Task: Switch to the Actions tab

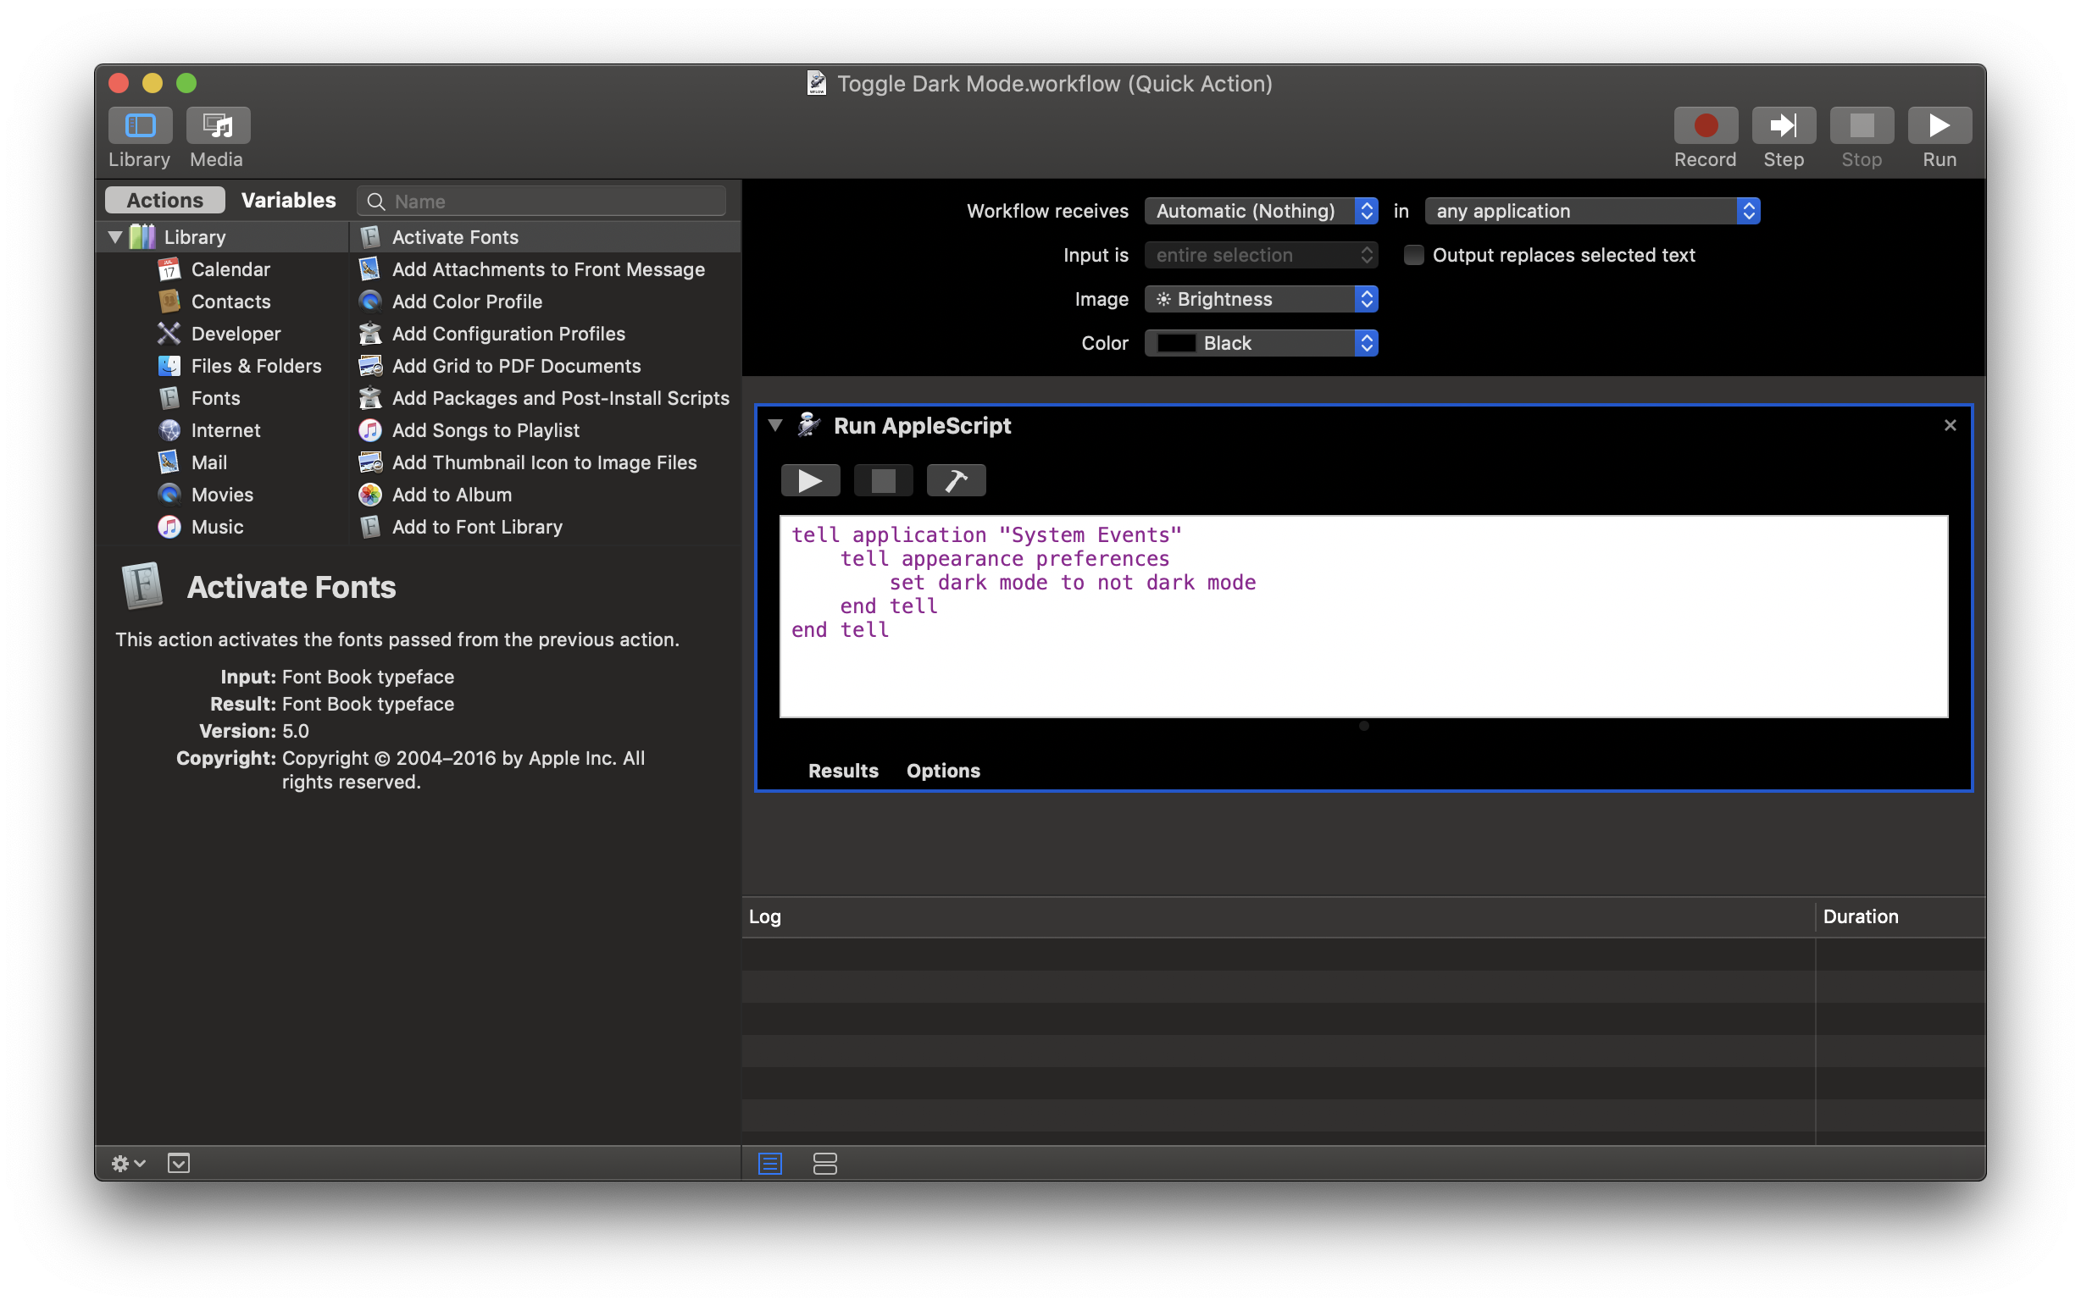Action: coord(165,201)
